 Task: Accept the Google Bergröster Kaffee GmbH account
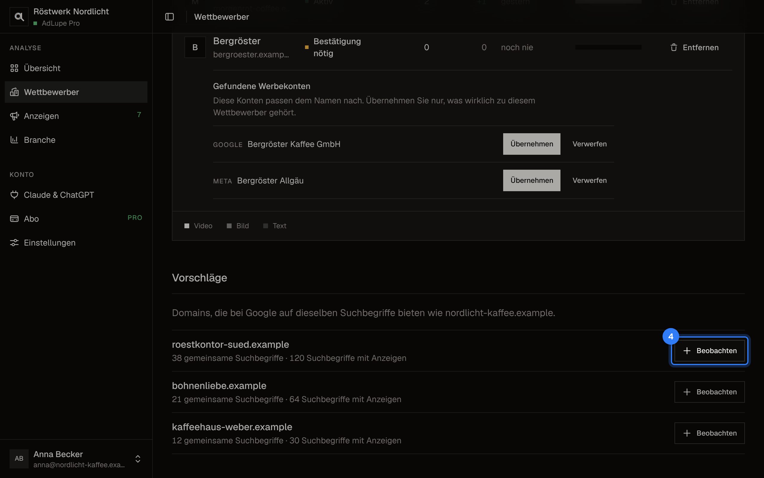coord(532,144)
